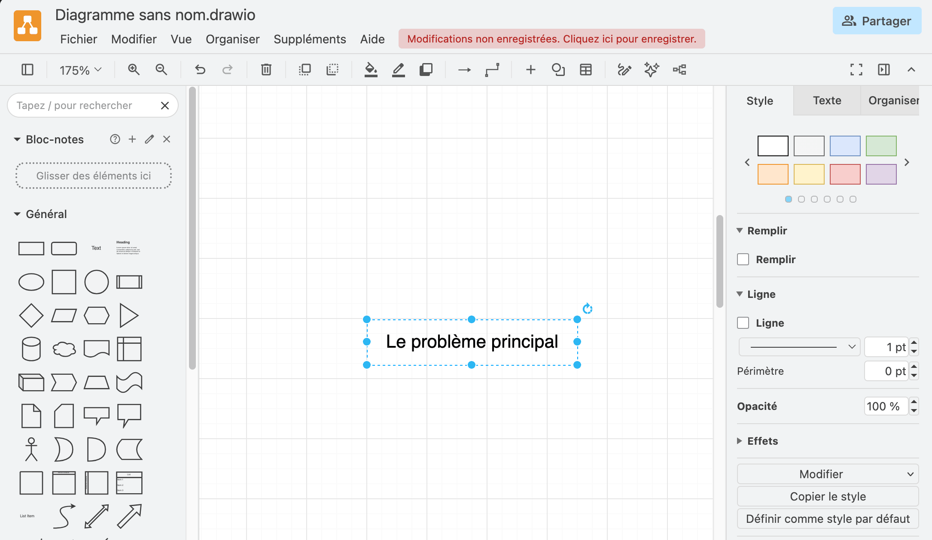932x540 pixels.
Task: Edit the Bloc-notes with the pencil icon
Action: click(x=149, y=139)
